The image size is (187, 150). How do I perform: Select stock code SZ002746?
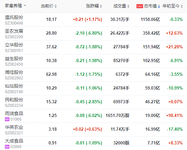(14, 92)
